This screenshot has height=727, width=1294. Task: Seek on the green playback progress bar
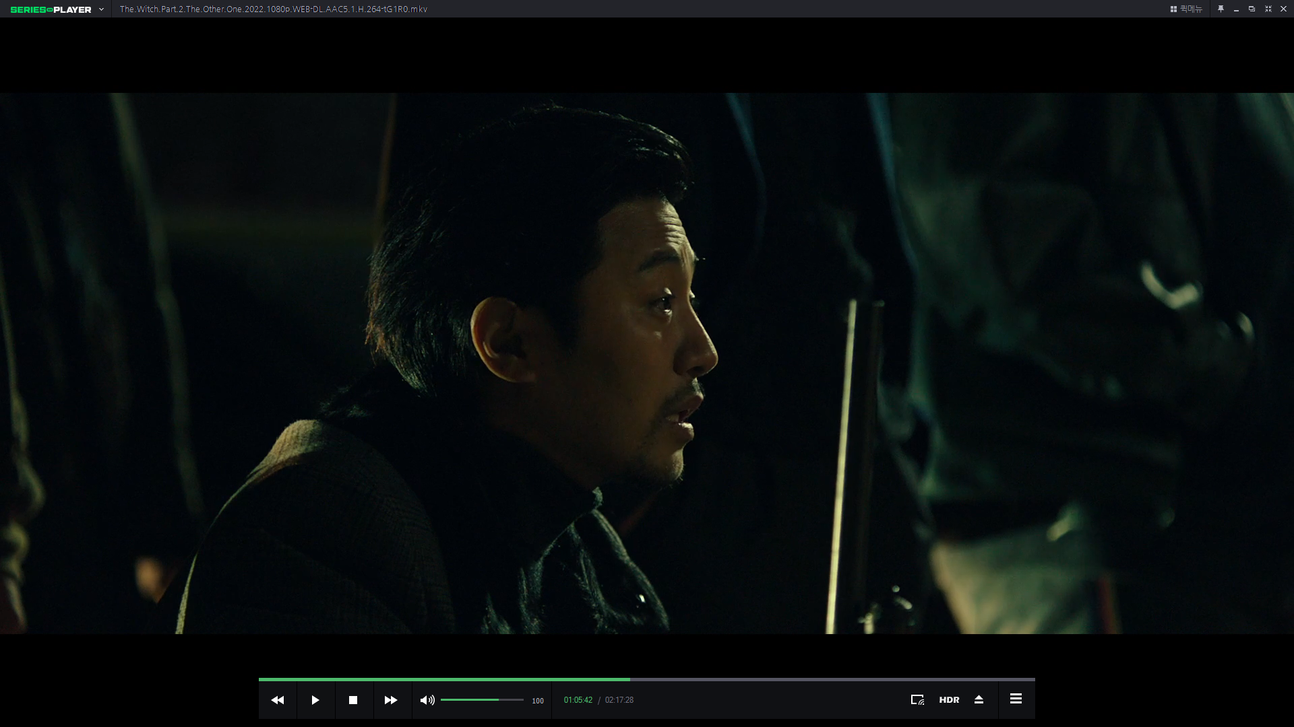point(647,679)
